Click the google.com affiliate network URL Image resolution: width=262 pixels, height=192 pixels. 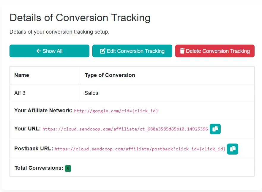click(x=116, y=111)
